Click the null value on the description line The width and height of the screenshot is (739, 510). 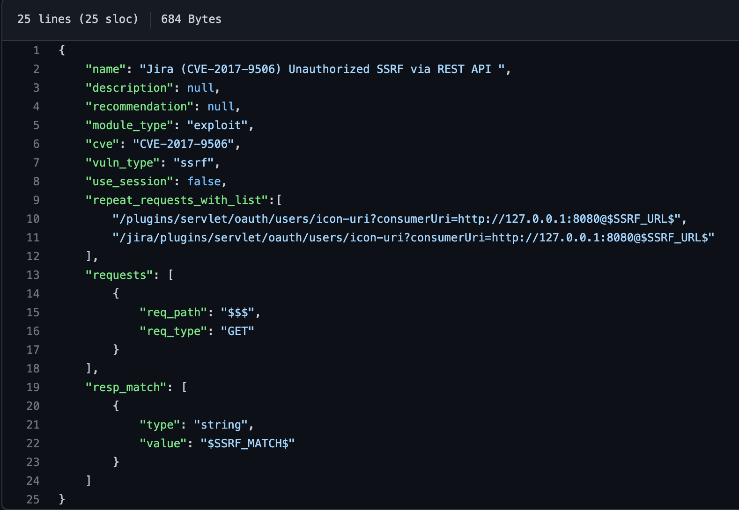point(200,88)
